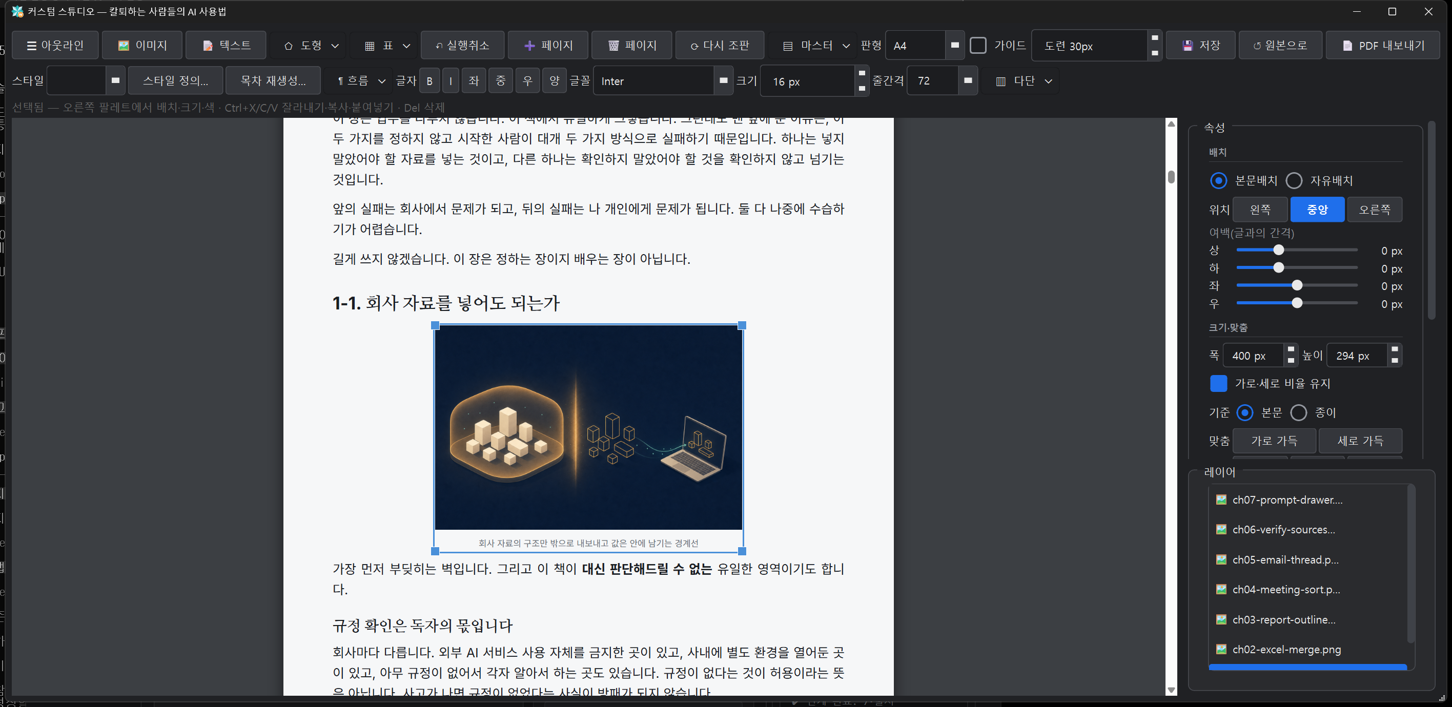
Task: Select 자유배치 radio button
Action: pos(1294,180)
